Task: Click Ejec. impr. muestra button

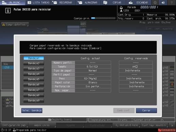Action: click(159, 29)
